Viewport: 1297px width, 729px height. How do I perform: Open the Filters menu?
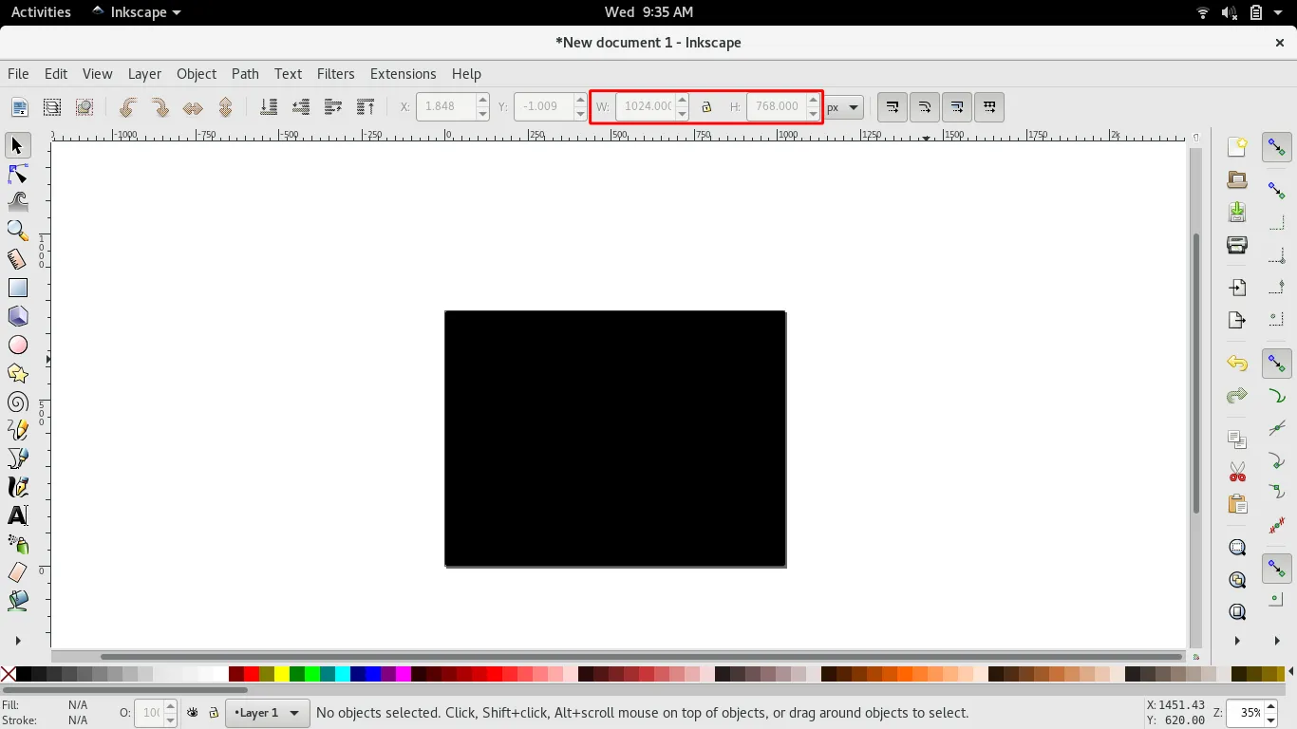(335, 74)
